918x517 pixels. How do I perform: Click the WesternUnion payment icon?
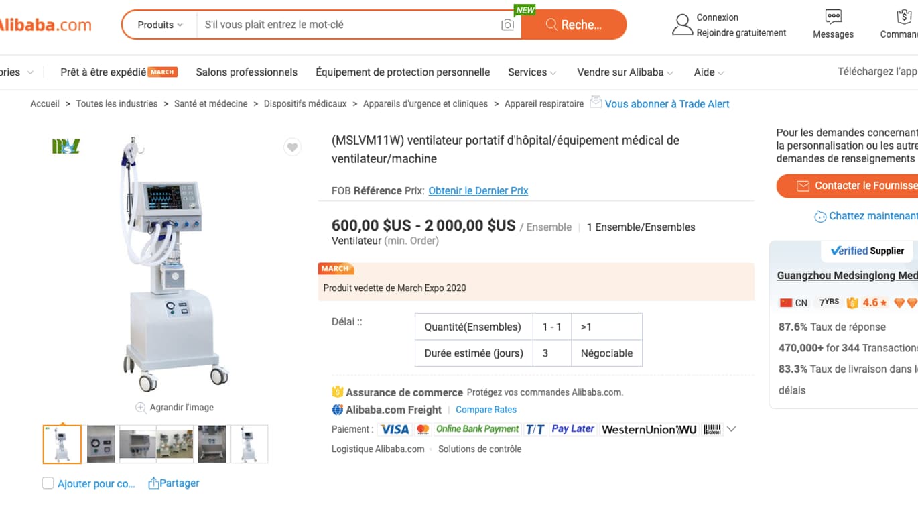[649, 429]
